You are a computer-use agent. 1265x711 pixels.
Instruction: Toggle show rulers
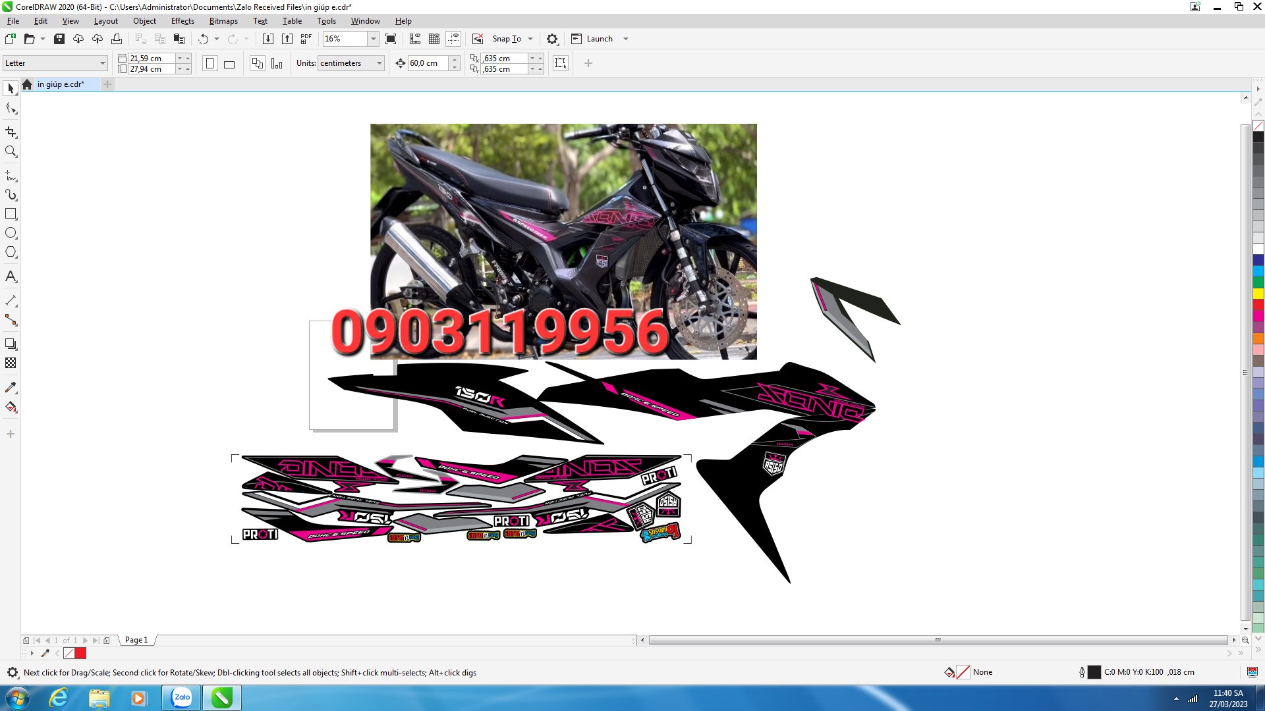[415, 39]
